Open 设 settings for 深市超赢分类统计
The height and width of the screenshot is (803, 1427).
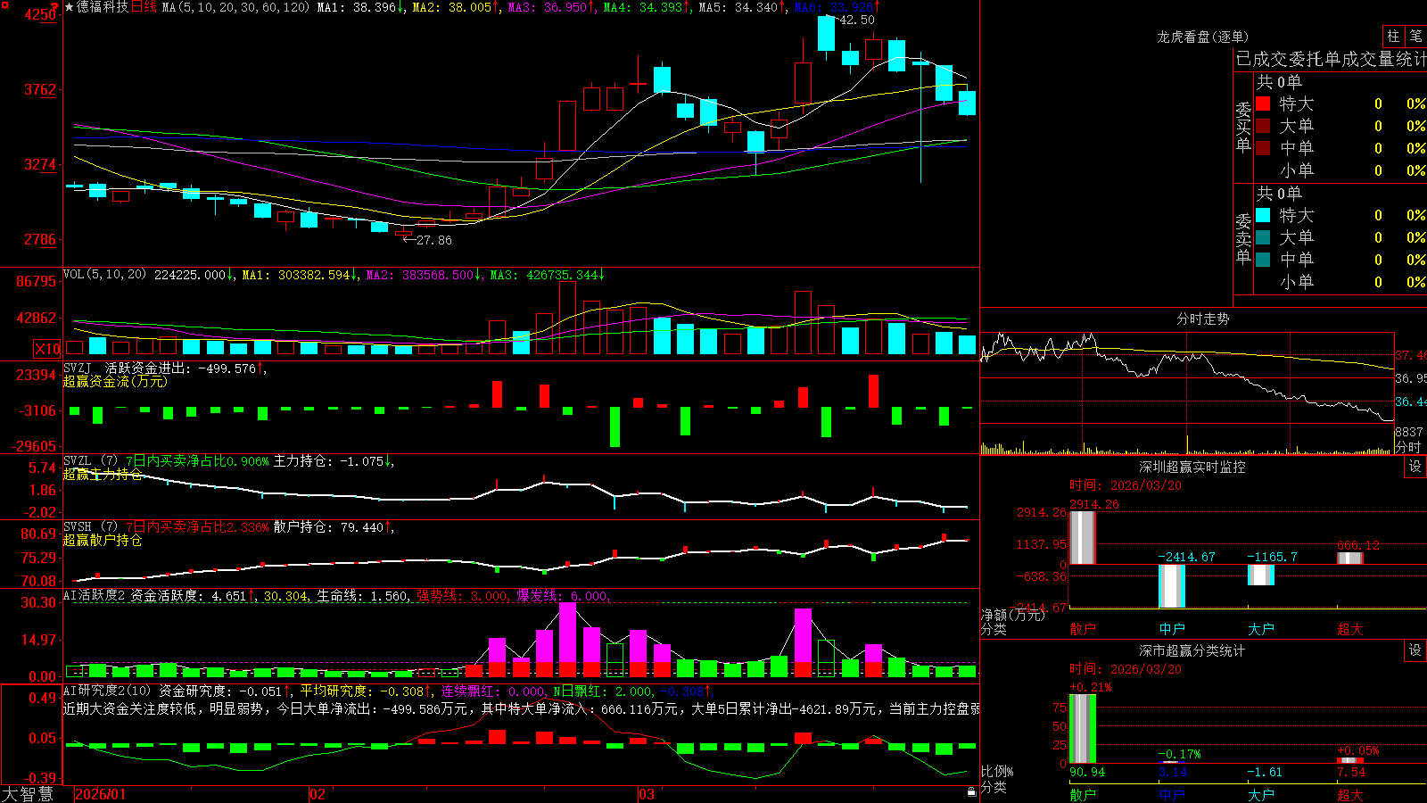pyautogui.click(x=1415, y=650)
